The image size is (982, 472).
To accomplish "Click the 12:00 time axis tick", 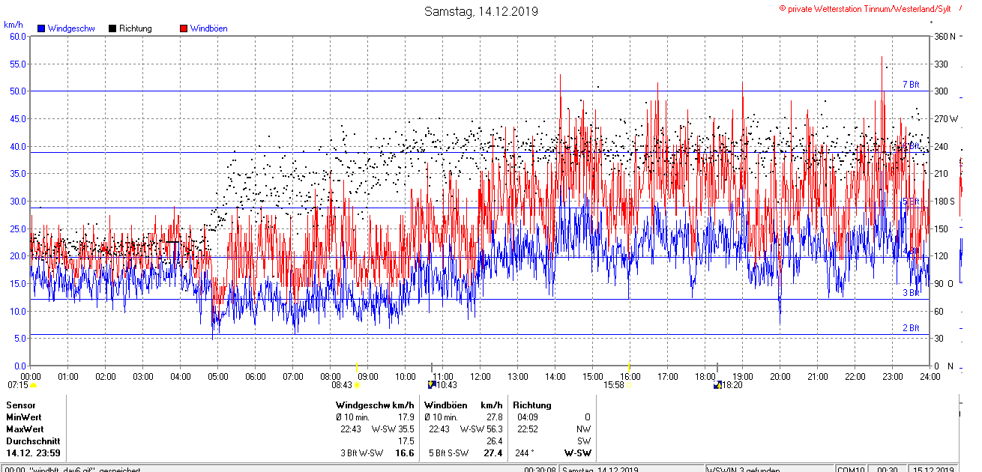I will [481, 377].
